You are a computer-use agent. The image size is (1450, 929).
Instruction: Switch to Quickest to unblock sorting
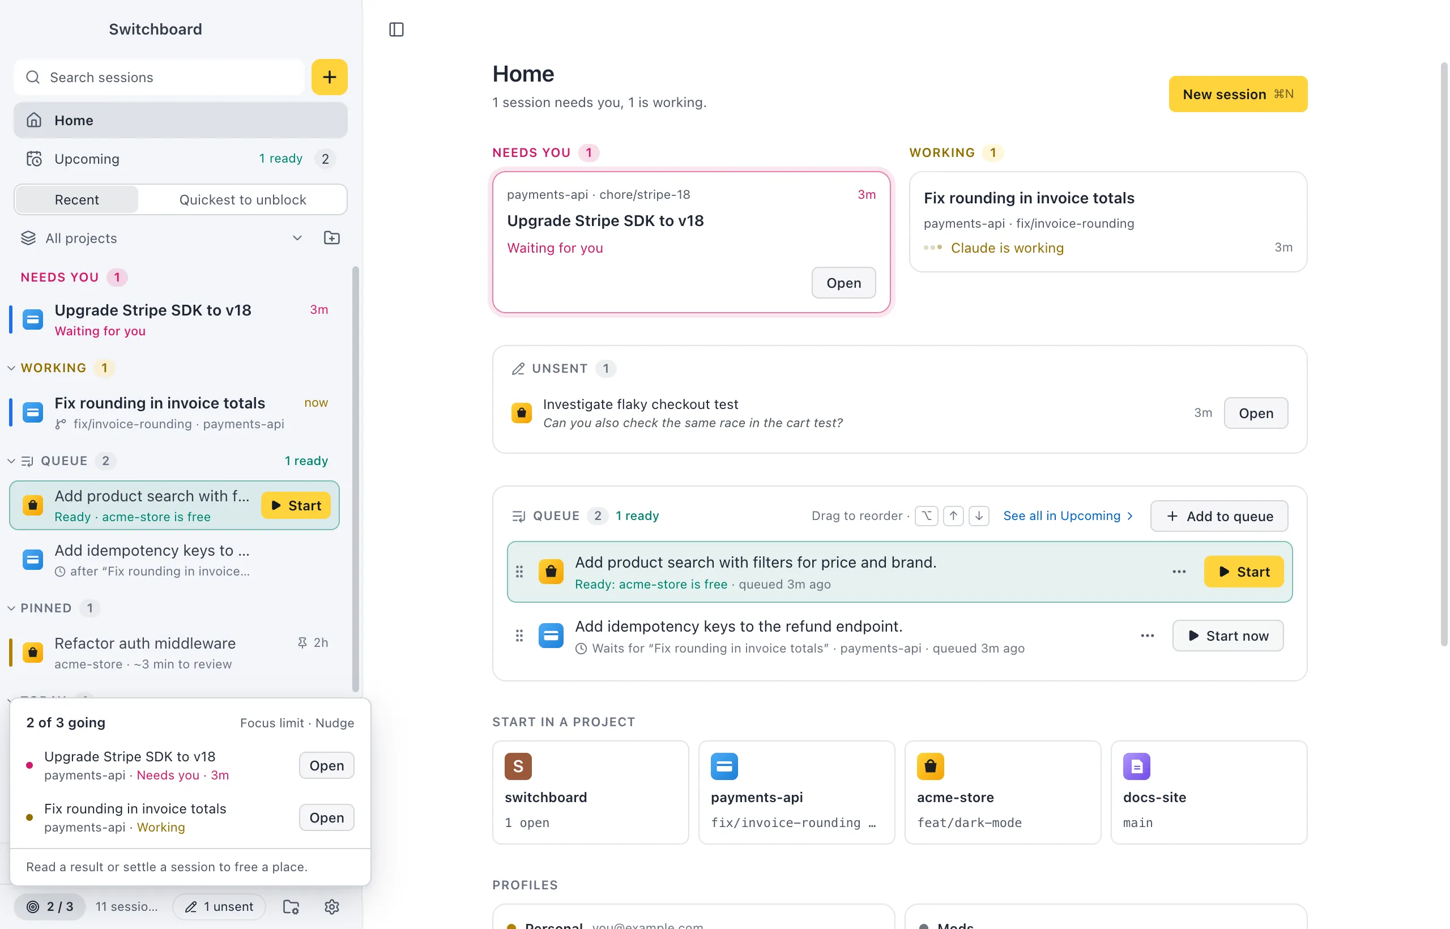(242, 199)
